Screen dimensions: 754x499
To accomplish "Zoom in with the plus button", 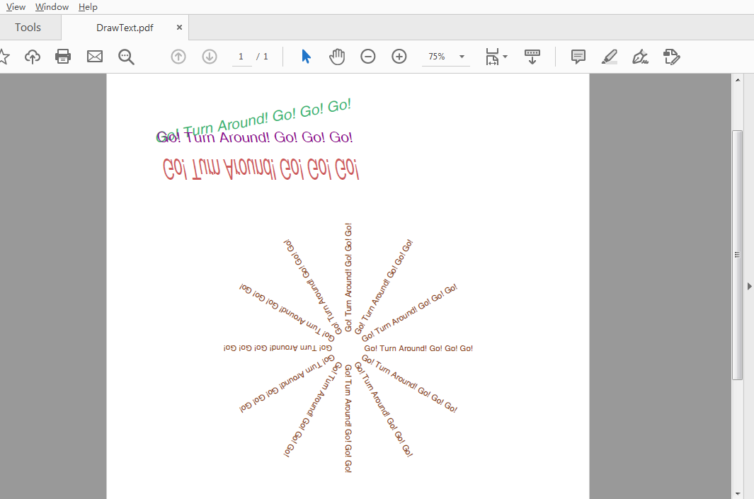I will coord(399,57).
